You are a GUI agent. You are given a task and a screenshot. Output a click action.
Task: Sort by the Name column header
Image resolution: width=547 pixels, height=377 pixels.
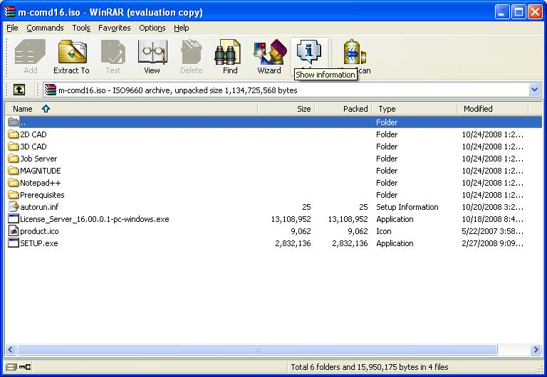coord(131,109)
